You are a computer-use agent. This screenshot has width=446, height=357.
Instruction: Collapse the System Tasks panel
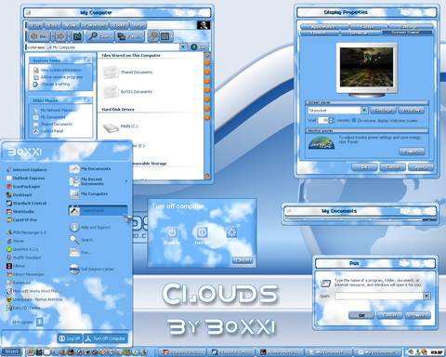(x=88, y=60)
